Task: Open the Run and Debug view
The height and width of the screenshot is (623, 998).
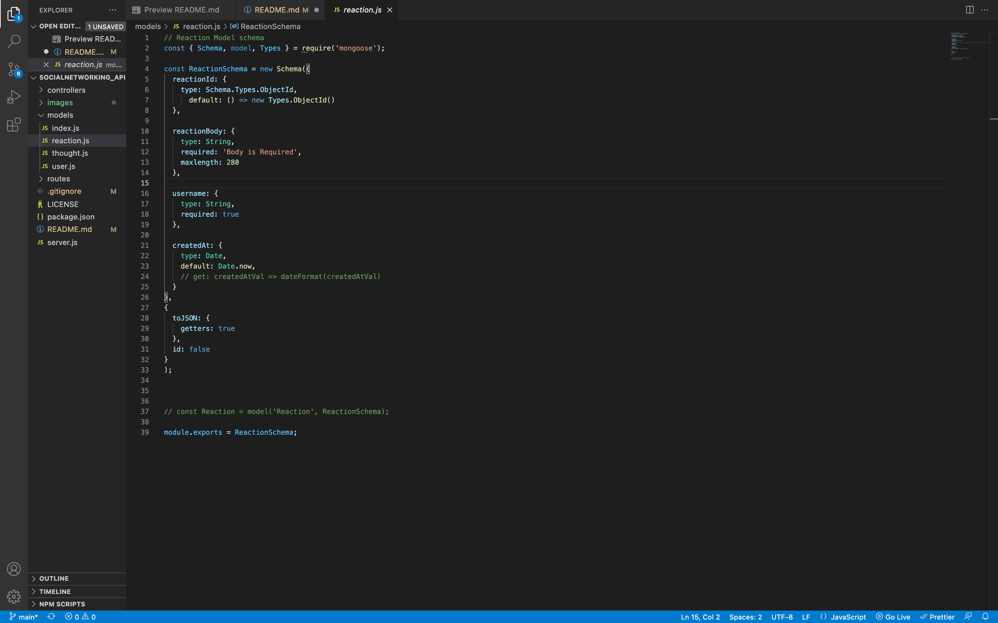Action: [14, 97]
